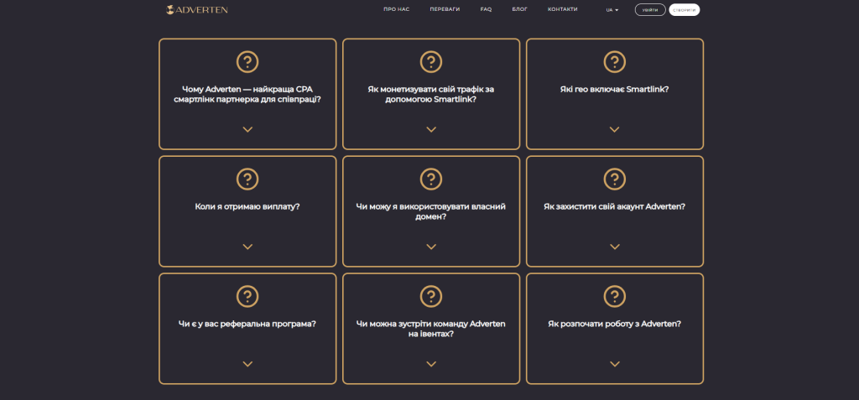
Task: Click question icon on 'Як монетизувати свій трафік' card
Action: tap(430, 61)
